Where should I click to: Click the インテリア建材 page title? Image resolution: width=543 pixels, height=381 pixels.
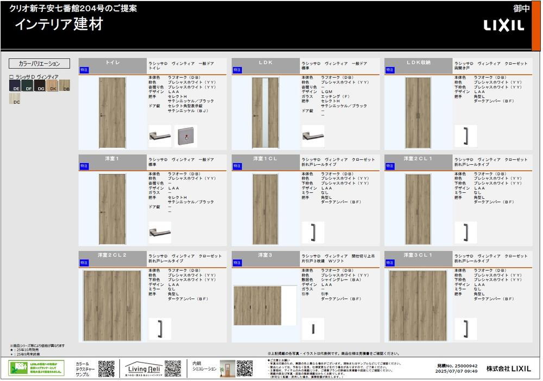(x=59, y=24)
